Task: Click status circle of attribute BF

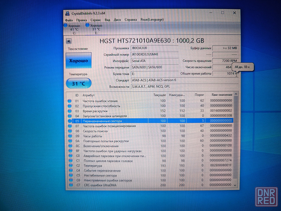Action: tap(71, 151)
